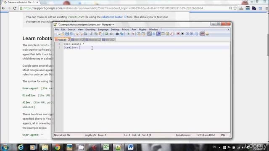Open the robots.txt Tester link
Viewport: 269px width, 151px height.
coord(112,17)
